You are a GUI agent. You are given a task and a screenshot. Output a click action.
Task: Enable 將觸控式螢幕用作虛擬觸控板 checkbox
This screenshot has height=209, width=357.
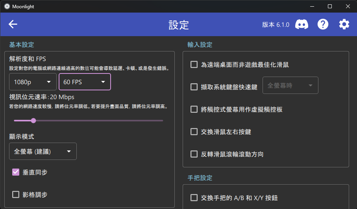coord(194,109)
